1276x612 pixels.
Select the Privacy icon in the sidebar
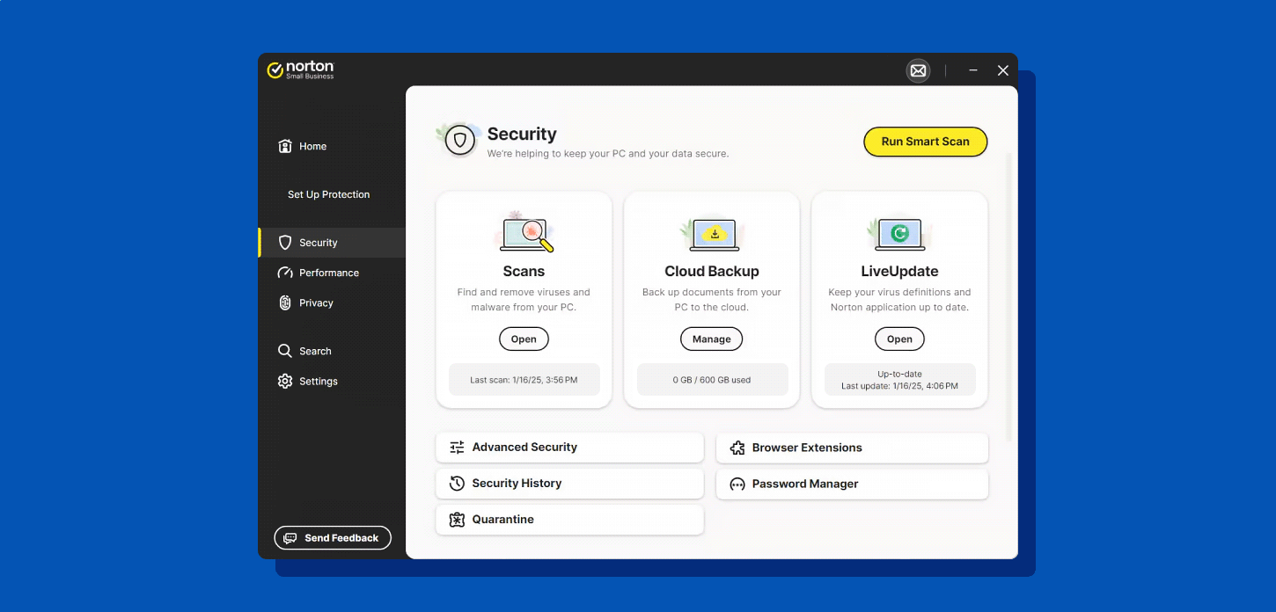pyautogui.click(x=284, y=302)
